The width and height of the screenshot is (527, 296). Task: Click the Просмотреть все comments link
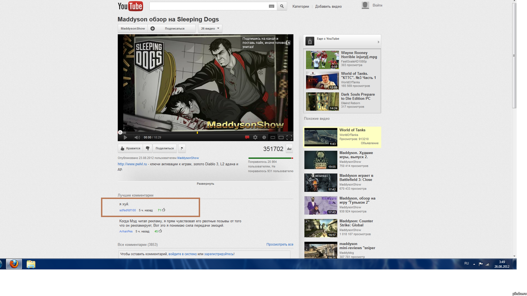click(280, 244)
